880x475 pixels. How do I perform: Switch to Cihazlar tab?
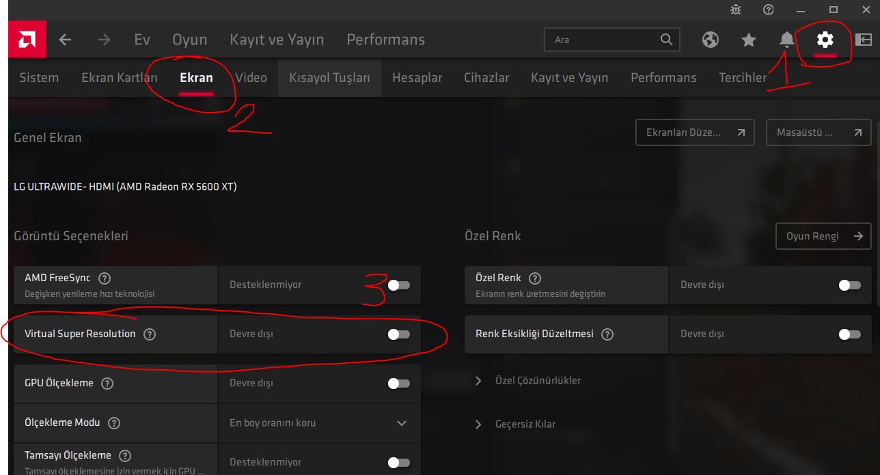pyautogui.click(x=486, y=77)
